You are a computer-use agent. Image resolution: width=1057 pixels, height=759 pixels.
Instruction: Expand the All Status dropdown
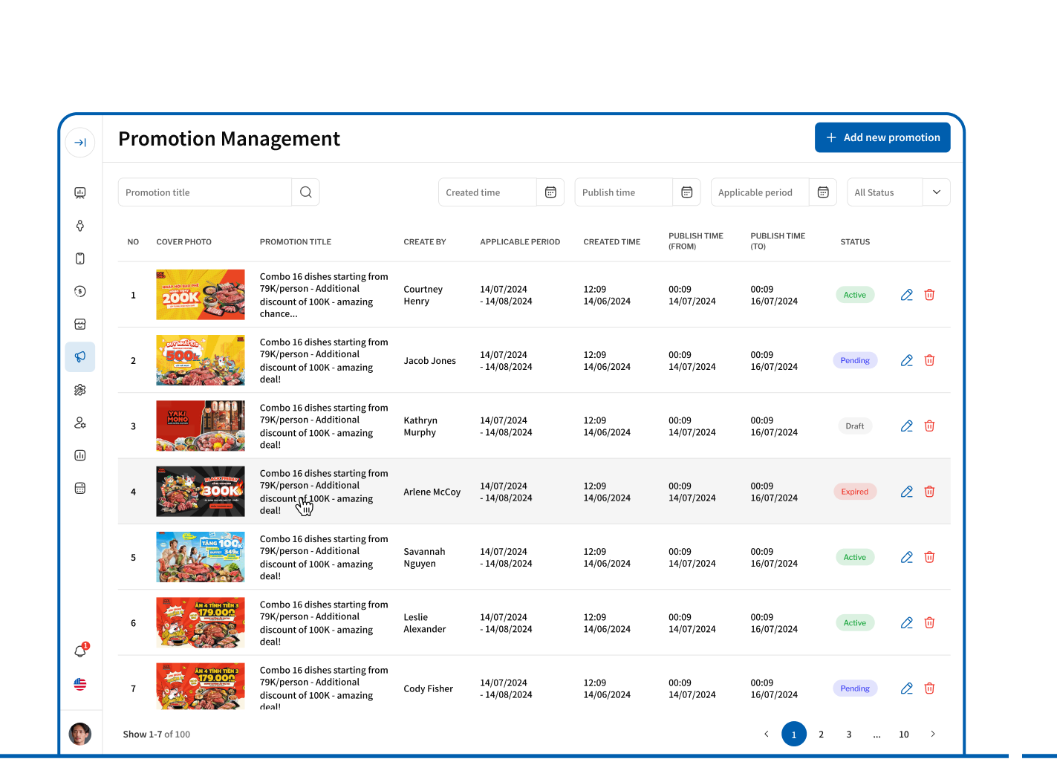pyautogui.click(x=936, y=192)
